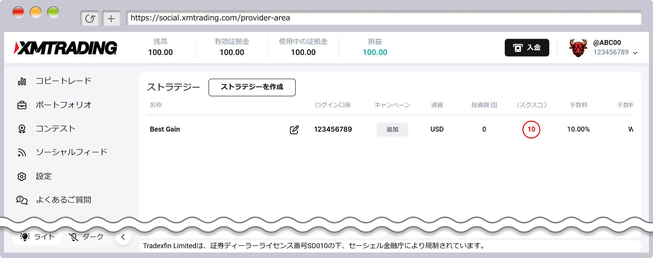653x258 pixels.
Task: Expand the account dropdown chevron
Action: [x=635, y=53]
